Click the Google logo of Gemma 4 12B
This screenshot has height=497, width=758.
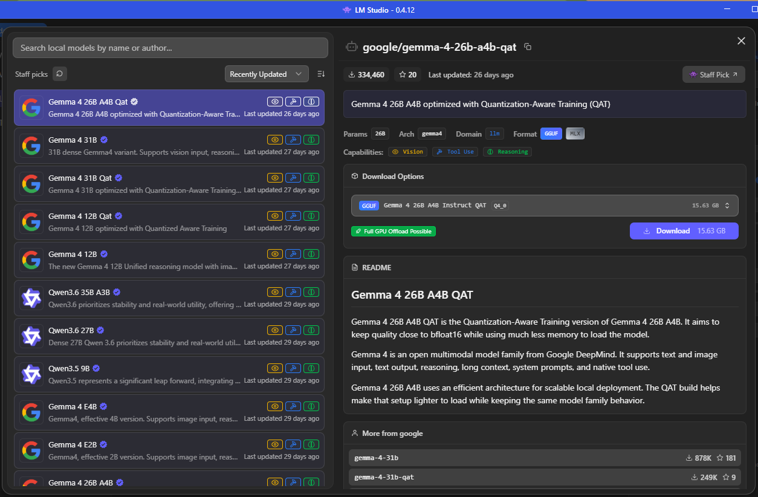(x=31, y=260)
